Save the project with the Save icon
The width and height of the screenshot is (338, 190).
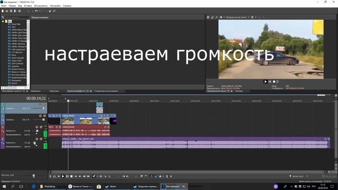point(11,11)
